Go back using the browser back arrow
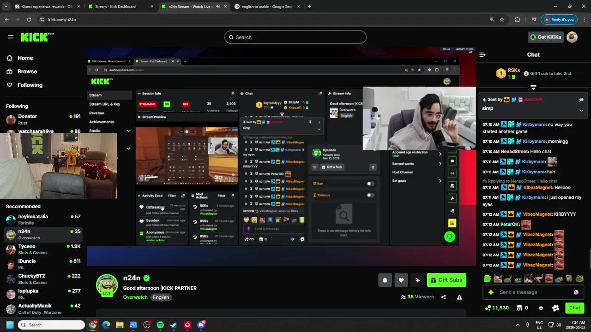This screenshot has height=332, width=591. [x=6, y=19]
